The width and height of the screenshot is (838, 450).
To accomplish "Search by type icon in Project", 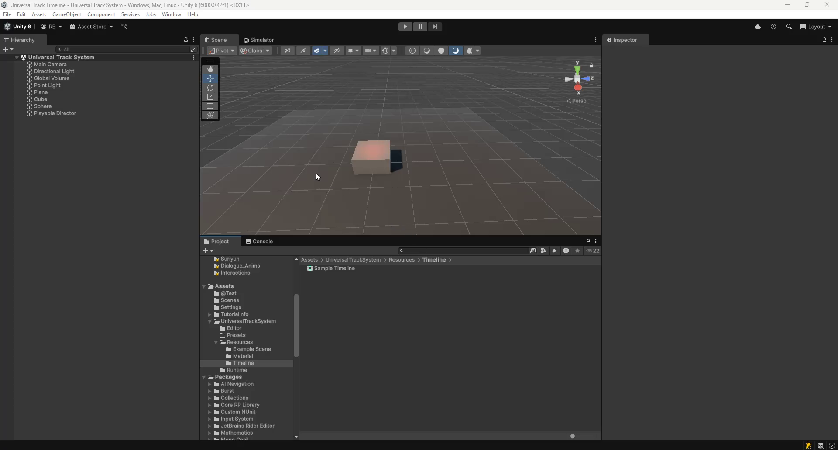I will point(543,251).
